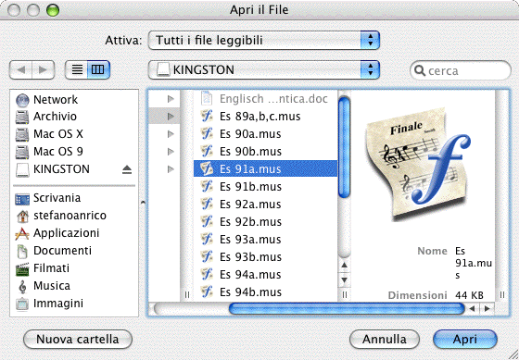Expand the first folder arrow in left column

click(x=171, y=98)
